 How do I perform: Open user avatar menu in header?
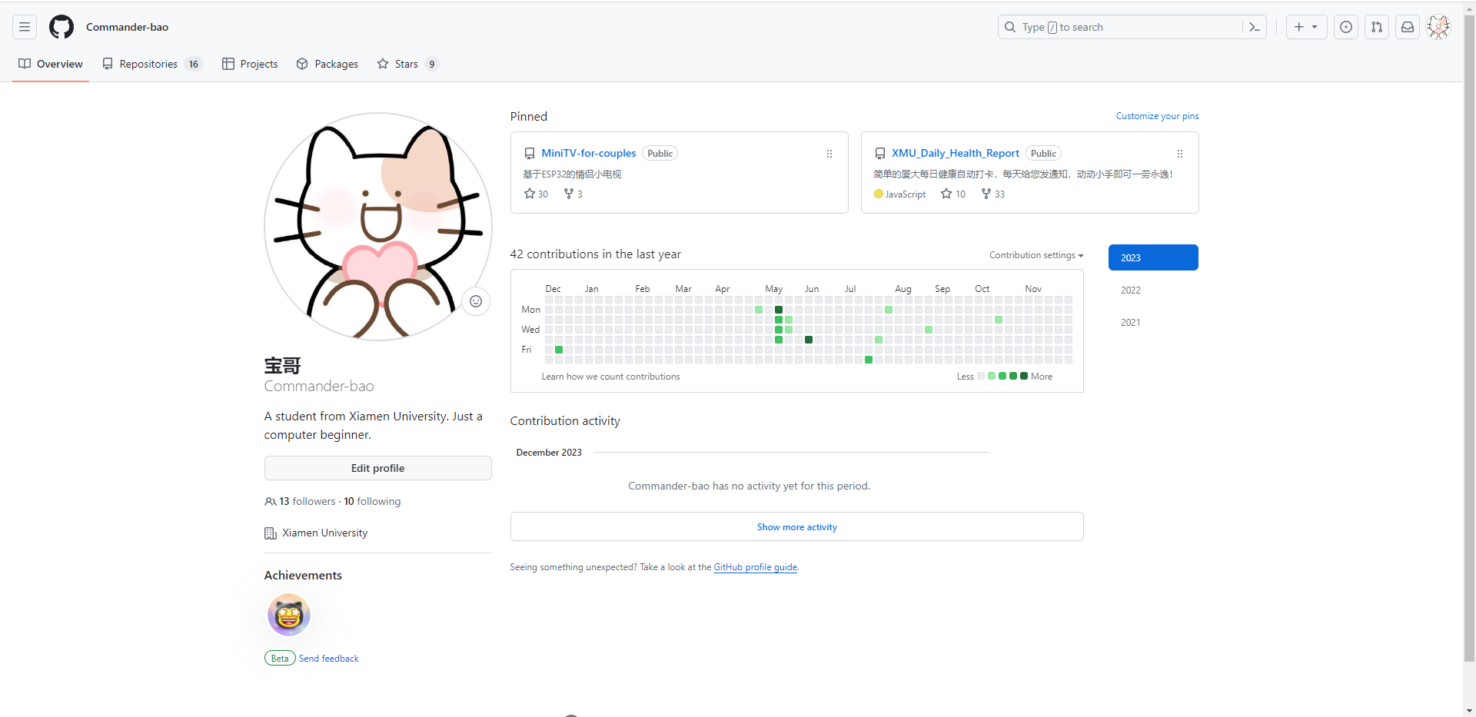click(x=1438, y=27)
